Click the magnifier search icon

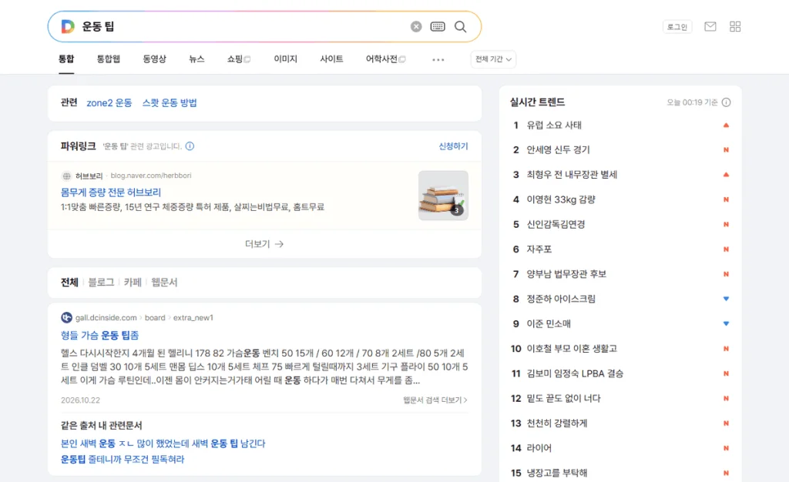click(x=461, y=27)
